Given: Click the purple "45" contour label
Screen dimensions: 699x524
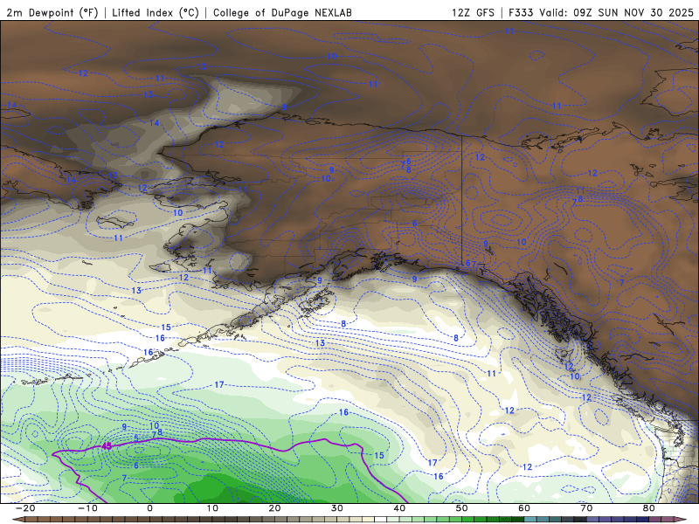Looking at the screenshot, I should (x=107, y=445).
